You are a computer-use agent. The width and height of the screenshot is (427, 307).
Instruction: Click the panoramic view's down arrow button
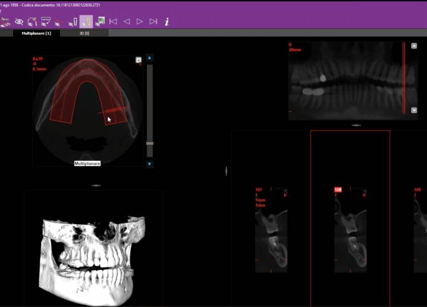point(414,110)
